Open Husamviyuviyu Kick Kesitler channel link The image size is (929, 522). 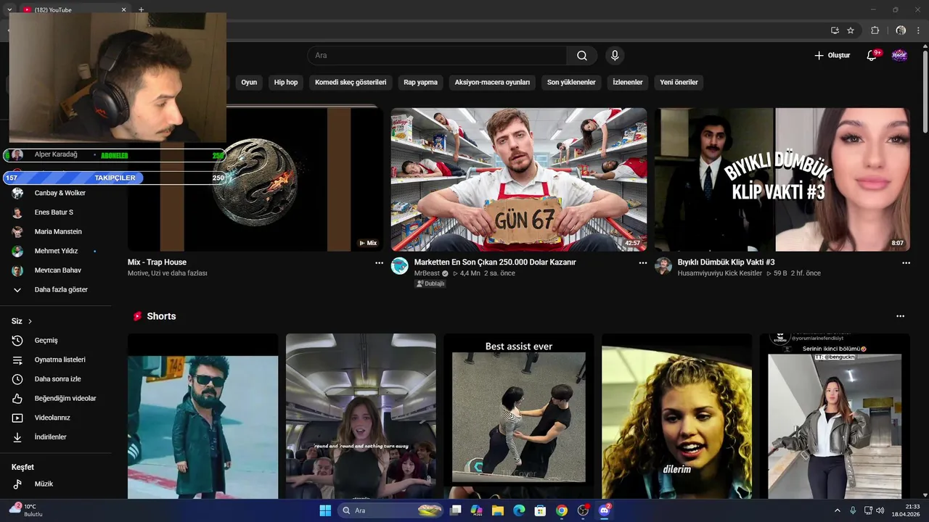pyautogui.click(x=720, y=273)
